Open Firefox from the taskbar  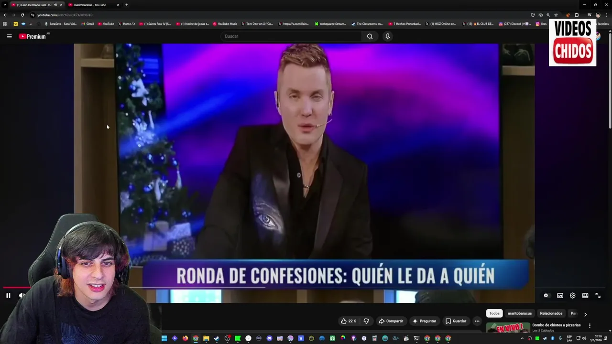pos(185,338)
